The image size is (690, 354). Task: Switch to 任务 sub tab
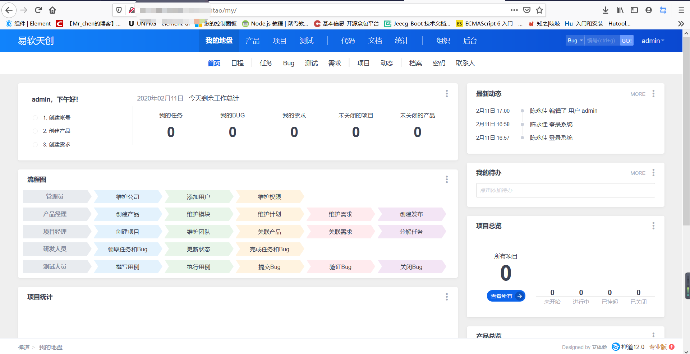266,63
